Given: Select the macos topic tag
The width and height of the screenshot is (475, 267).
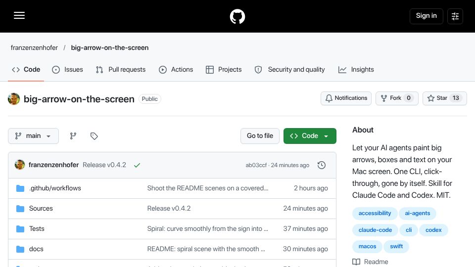Looking at the screenshot, I should [367, 246].
